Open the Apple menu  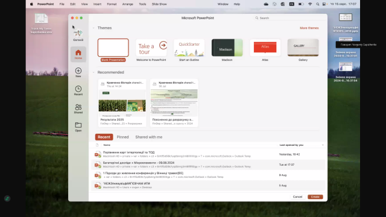(31, 4)
